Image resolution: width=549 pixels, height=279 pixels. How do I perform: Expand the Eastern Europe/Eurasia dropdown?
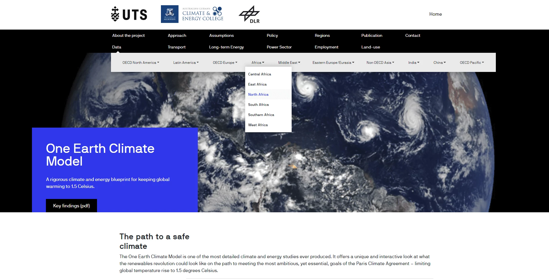click(333, 62)
